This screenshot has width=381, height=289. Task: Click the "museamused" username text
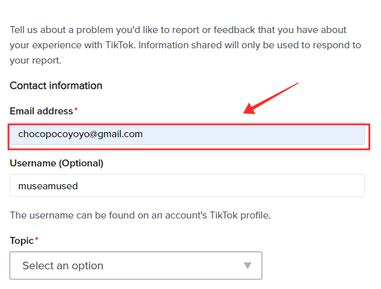(48, 186)
